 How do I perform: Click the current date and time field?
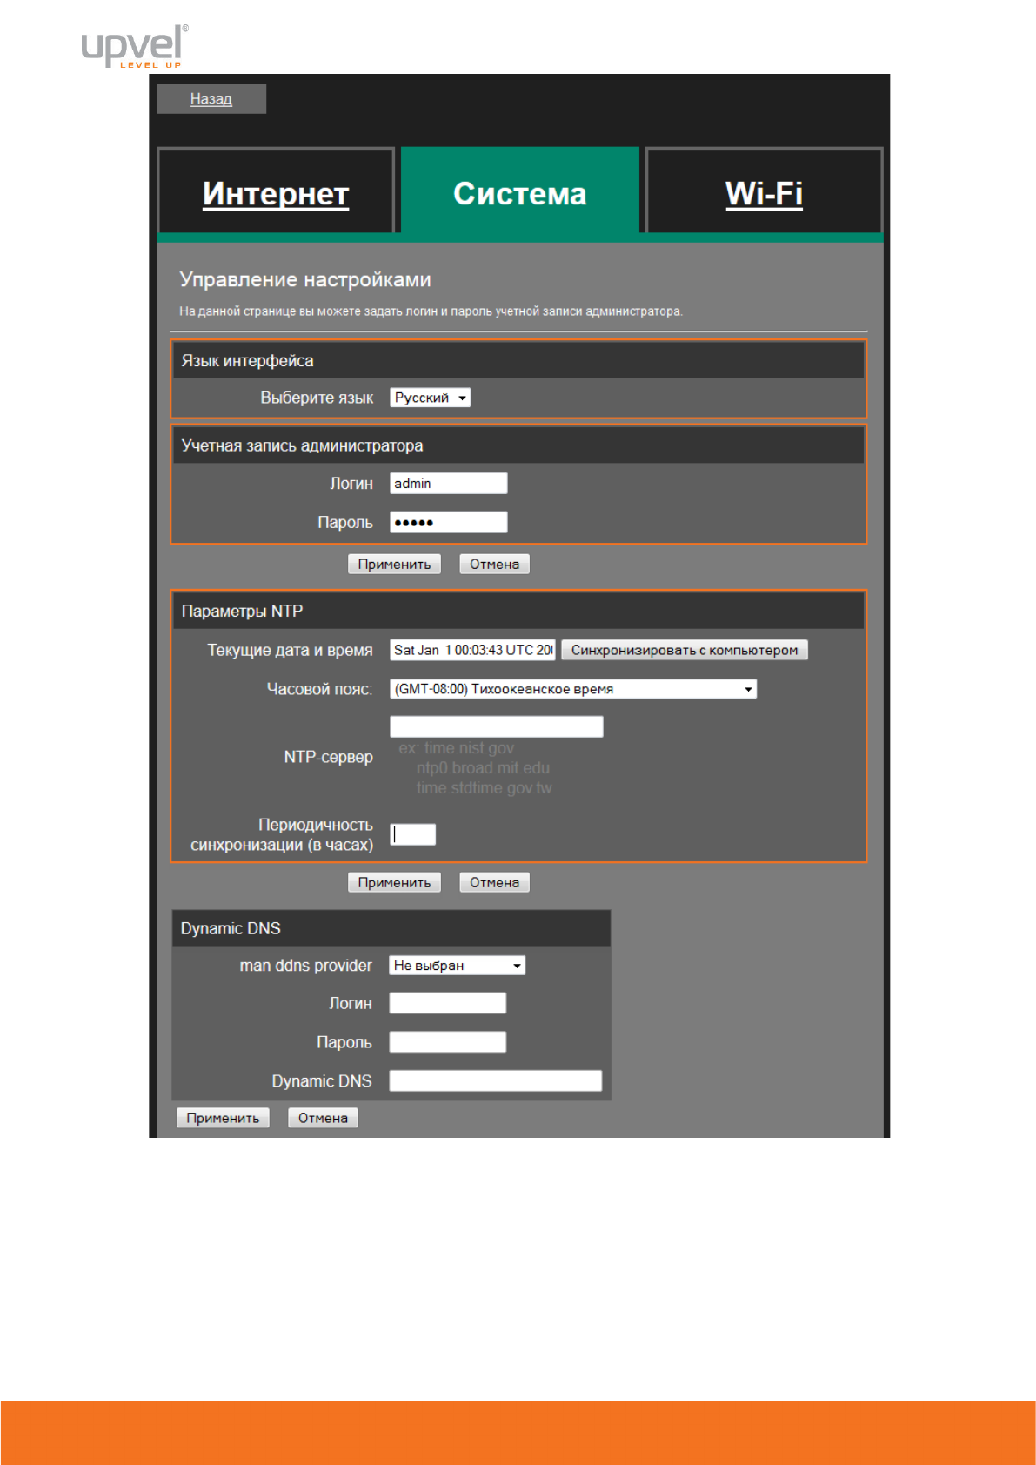coord(472,650)
